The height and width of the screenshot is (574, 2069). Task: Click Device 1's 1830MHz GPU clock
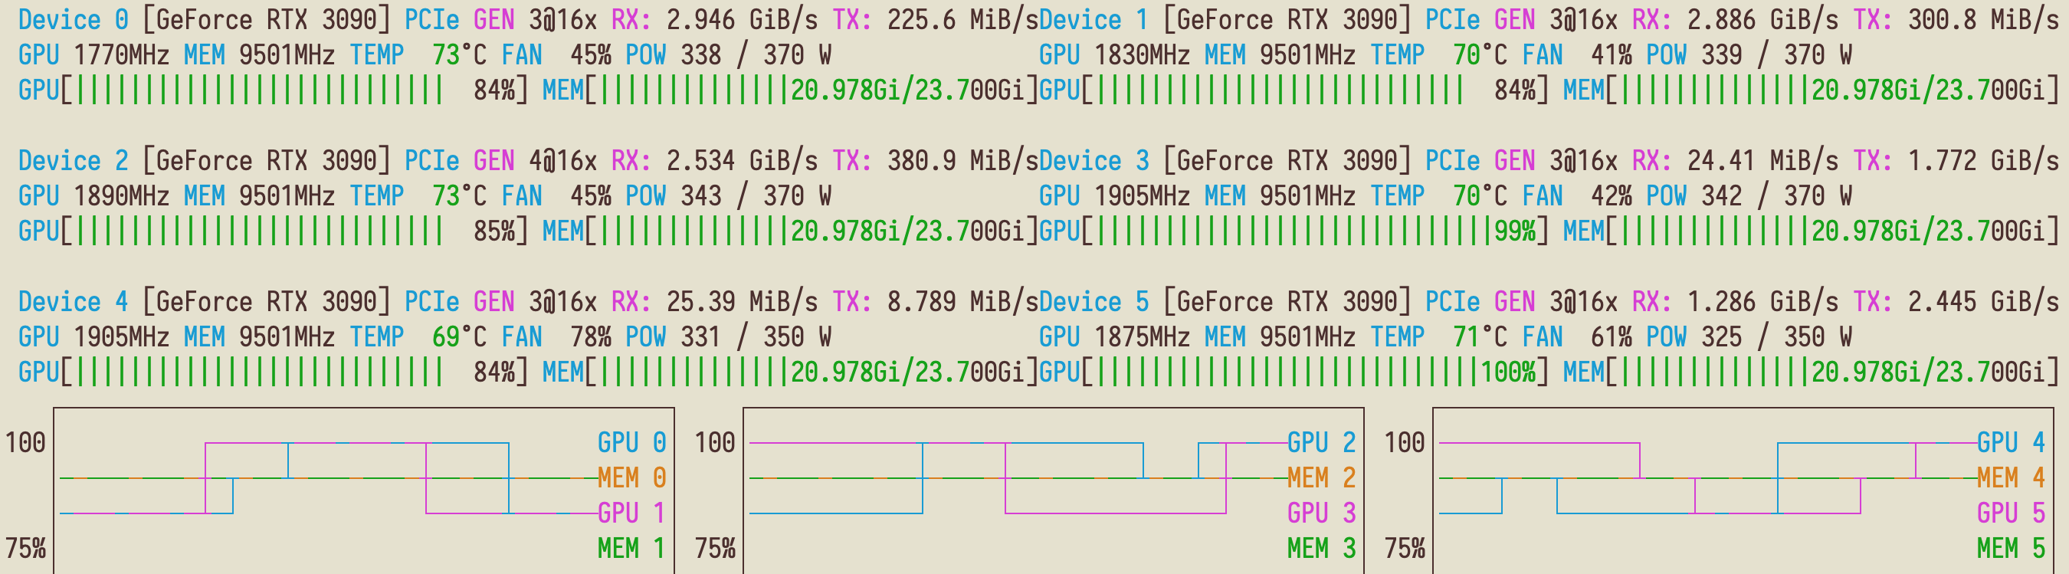[1142, 54]
